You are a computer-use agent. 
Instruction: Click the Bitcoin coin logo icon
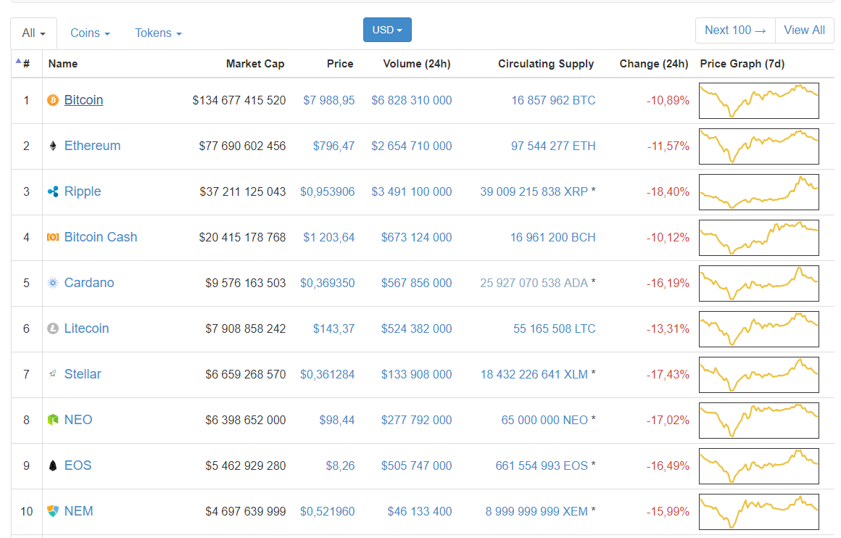click(x=52, y=100)
